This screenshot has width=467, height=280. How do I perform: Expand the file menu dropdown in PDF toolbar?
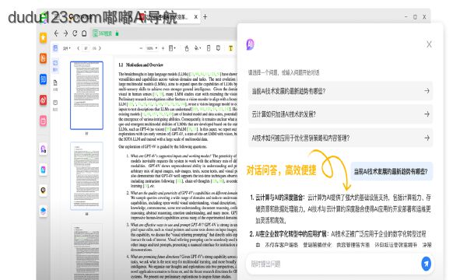pyautogui.click(x=67, y=48)
